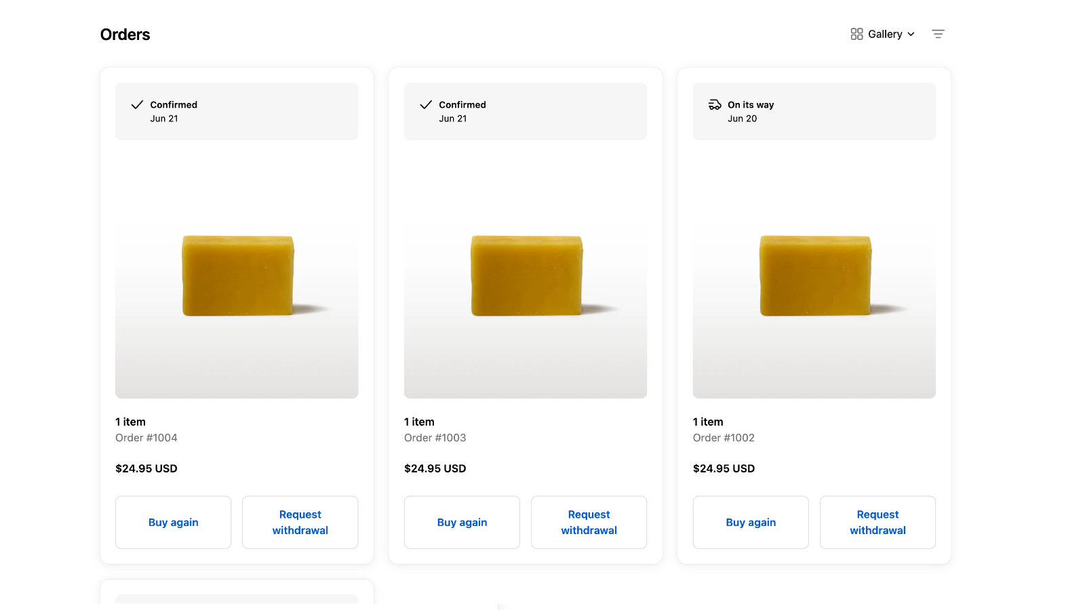Screen dimensions: 1085x610
Task: Open Order #1003 details link
Action: point(435,438)
